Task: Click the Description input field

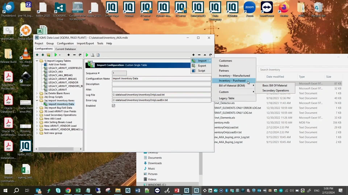Action: coord(161,84)
